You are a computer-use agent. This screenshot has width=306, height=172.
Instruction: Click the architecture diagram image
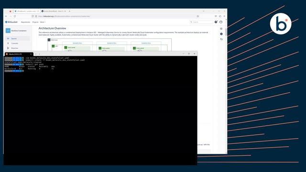(x=109, y=45)
